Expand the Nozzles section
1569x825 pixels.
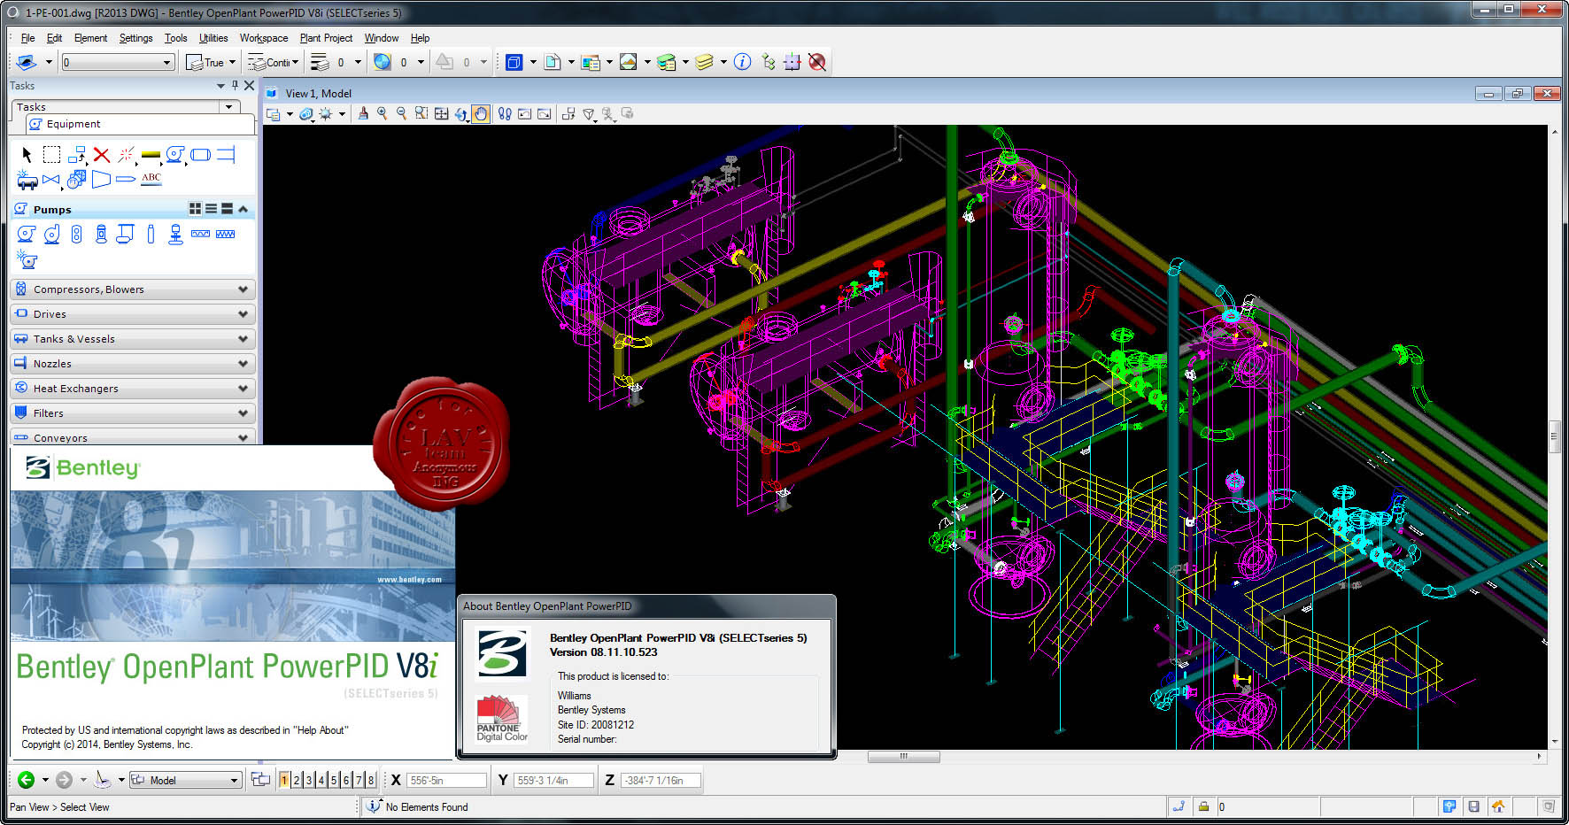[x=133, y=364]
